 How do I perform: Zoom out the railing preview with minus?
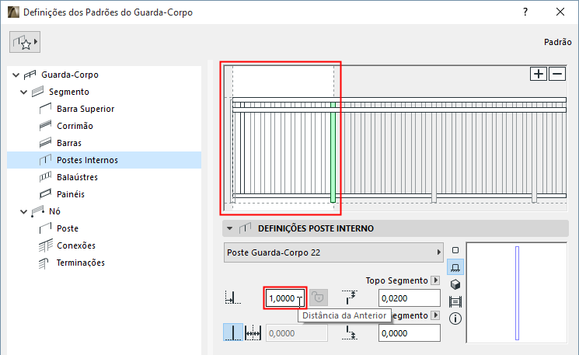557,74
